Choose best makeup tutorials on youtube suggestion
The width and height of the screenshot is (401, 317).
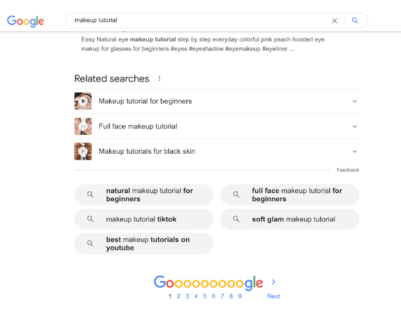(144, 244)
